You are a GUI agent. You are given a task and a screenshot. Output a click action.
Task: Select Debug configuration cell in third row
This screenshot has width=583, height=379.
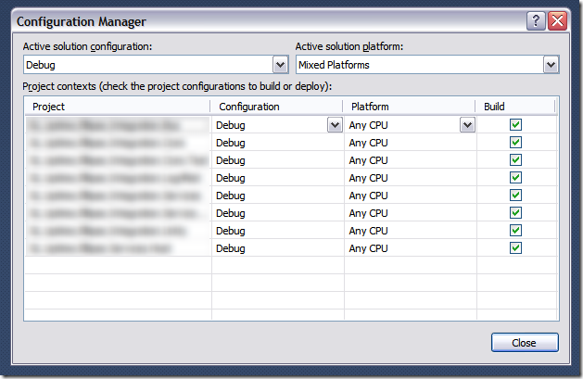231,160
